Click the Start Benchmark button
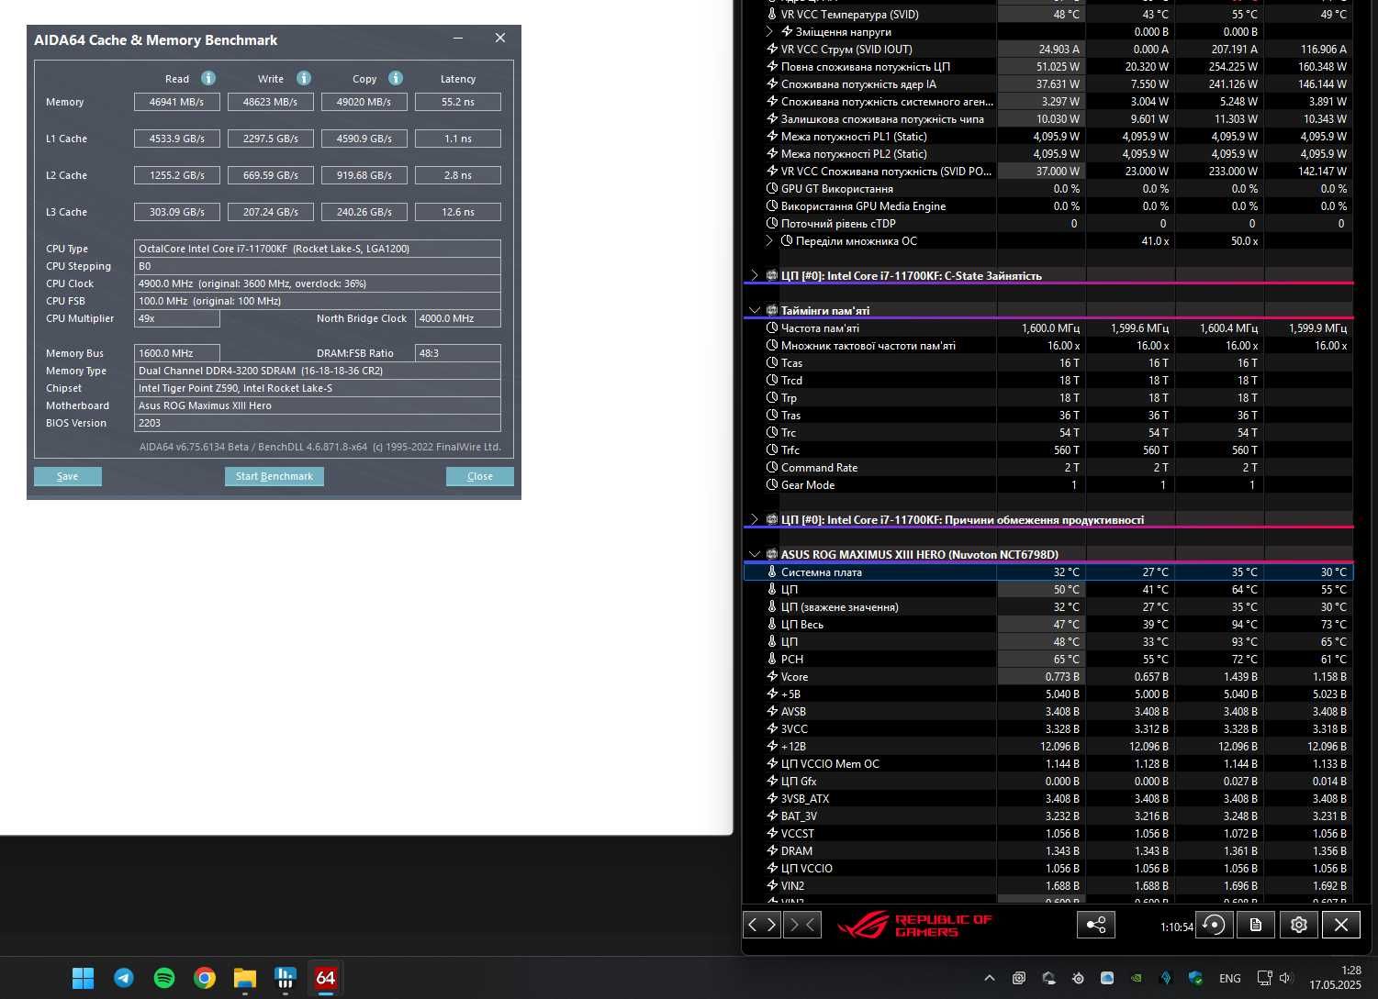This screenshot has height=999, width=1378. point(274,476)
